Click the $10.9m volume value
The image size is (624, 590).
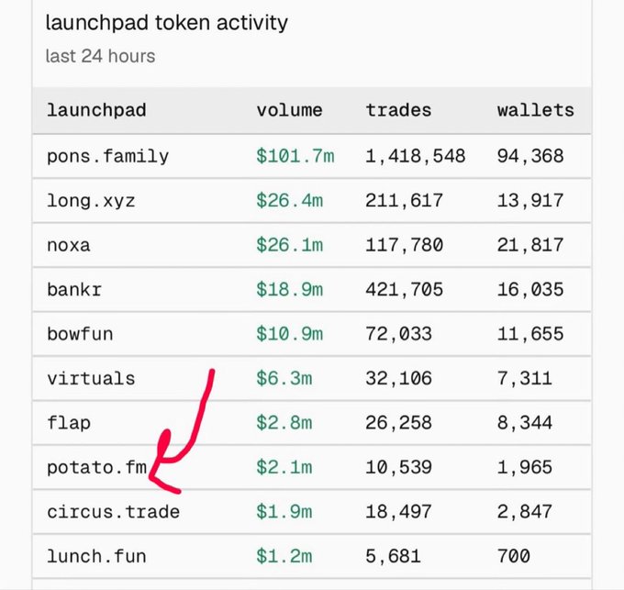tap(289, 334)
